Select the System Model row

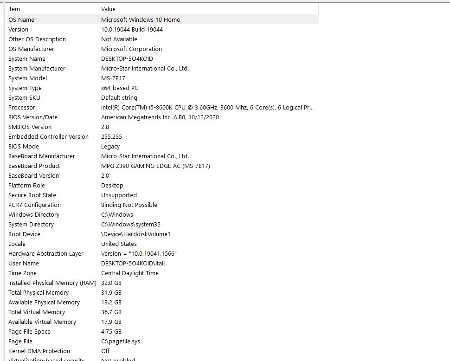coord(163,78)
